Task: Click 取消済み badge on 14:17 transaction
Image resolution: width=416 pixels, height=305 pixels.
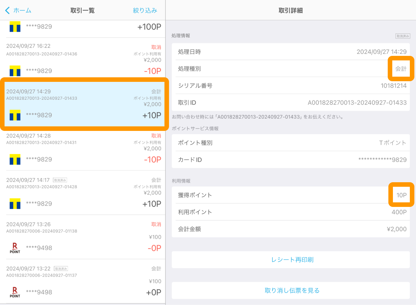Action: pyautogui.click(x=60, y=180)
